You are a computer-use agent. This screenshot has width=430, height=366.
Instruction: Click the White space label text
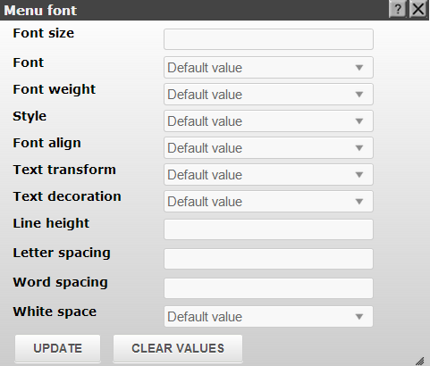pyautogui.click(x=55, y=312)
